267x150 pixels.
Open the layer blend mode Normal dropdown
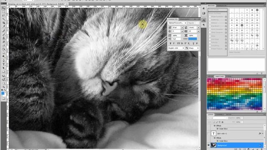[218, 118]
